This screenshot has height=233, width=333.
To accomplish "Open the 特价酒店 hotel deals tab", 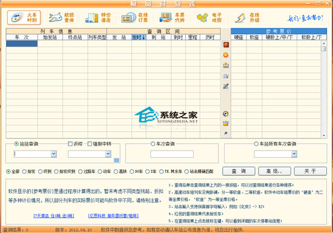I will coord(98,18).
